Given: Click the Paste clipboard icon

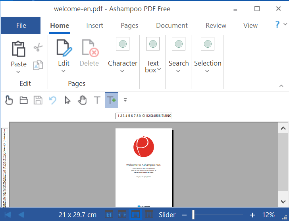Looking at the screenshot, I should tap(18, 49).
